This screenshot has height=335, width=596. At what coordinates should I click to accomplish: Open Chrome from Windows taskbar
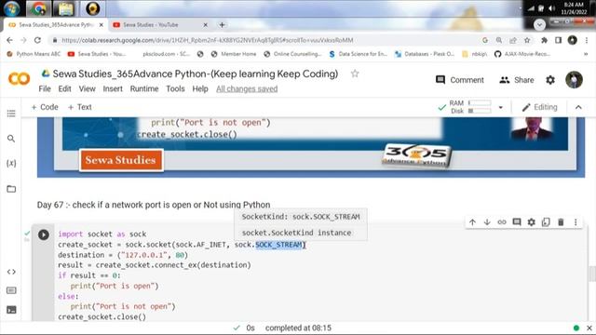click(38, 8)
